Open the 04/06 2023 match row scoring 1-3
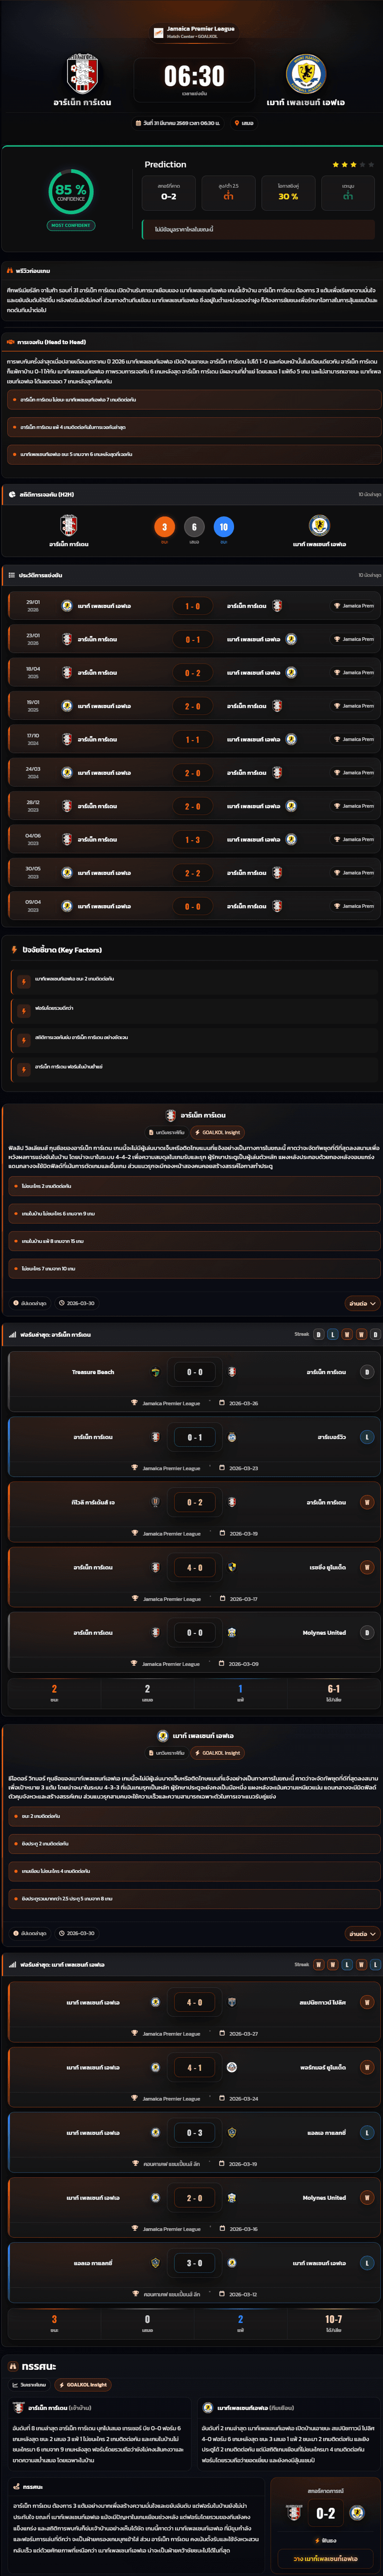 point(191,839)
